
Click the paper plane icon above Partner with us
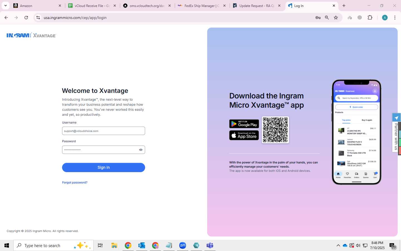[396, 118]
